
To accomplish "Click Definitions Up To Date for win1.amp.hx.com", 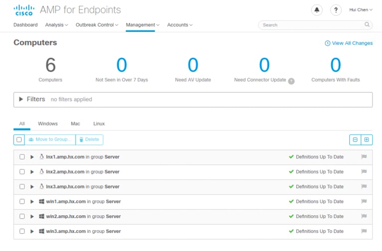I will click(320, 201).
